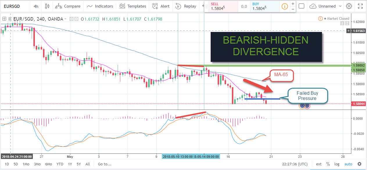367x170 pixels.
Task: Select the 1Mo date range
Action: (x=26, y=164)
